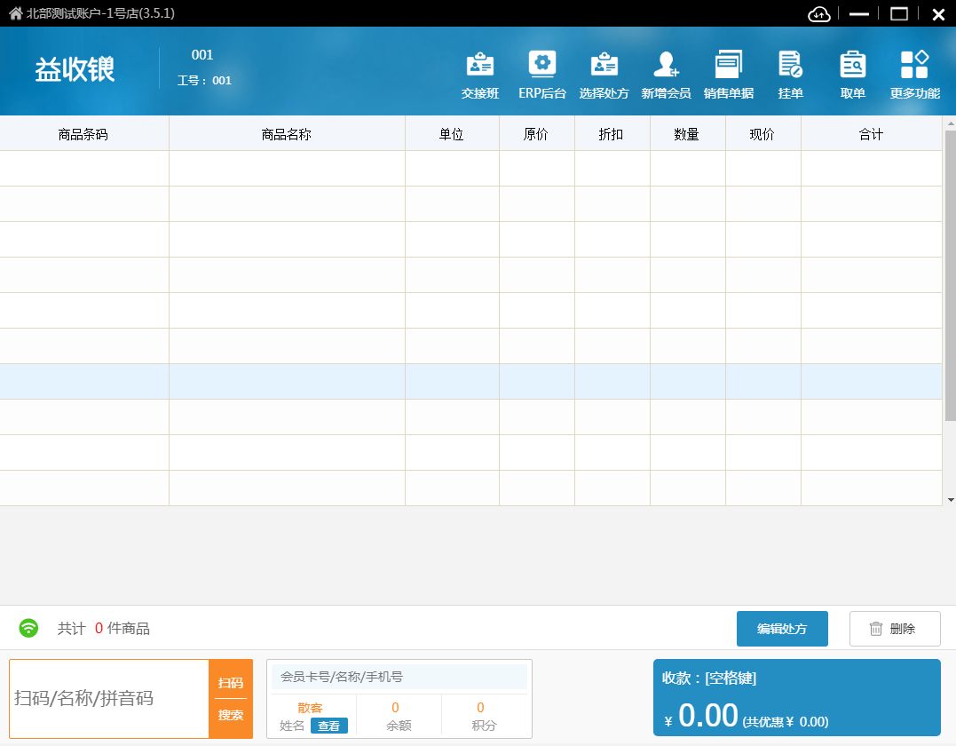This screenshot has height=746, width=956.
Task: Click the 取单 retrieve order icon
Action: pos(853,75)
